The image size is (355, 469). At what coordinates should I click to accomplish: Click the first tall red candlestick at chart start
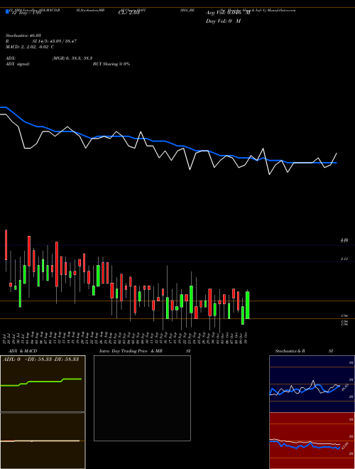point(6,244)
